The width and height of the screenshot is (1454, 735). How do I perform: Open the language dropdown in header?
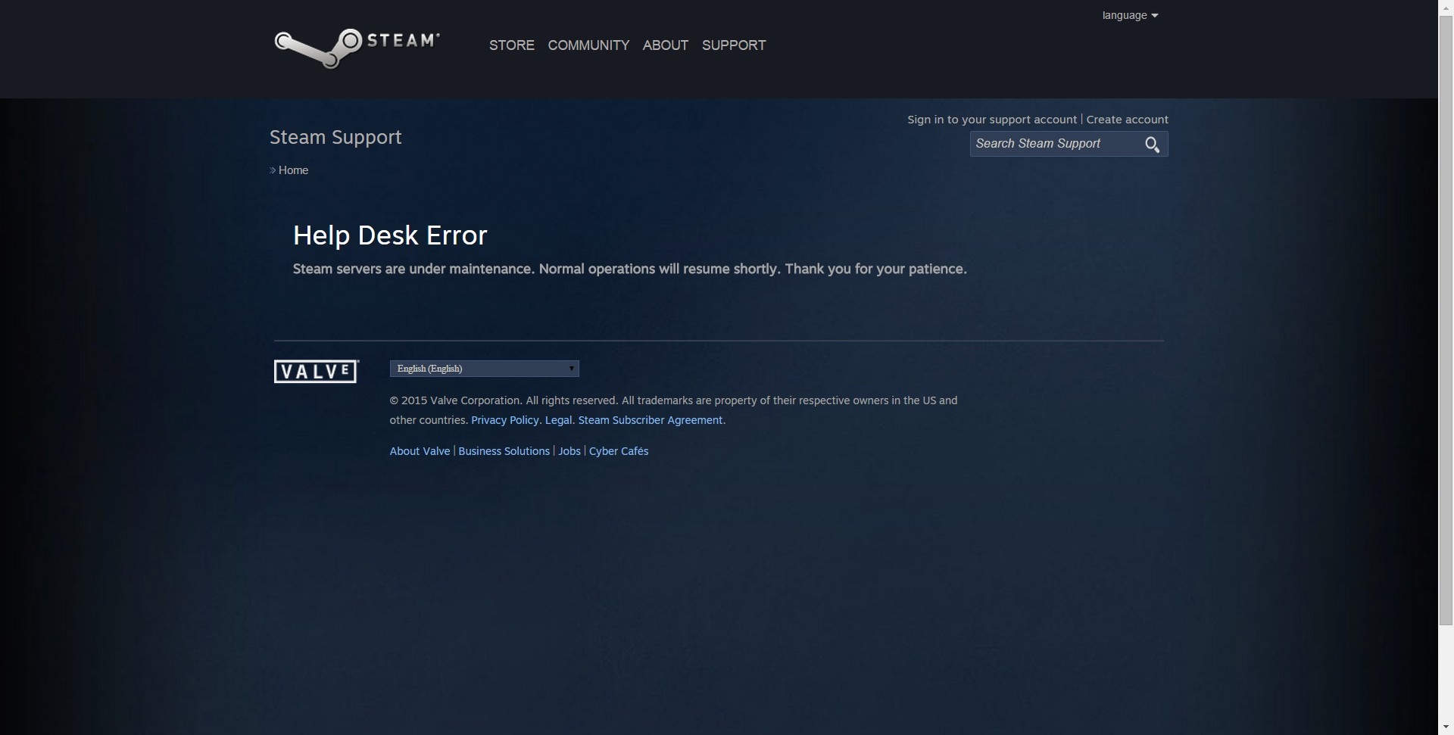click(x=1130, y=15)
